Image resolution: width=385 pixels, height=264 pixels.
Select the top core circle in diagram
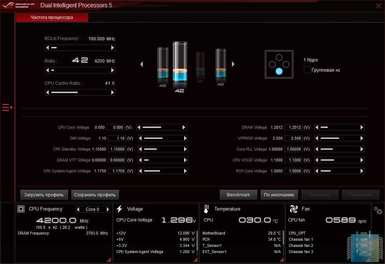pyautogui.click(x=279, y=57)
